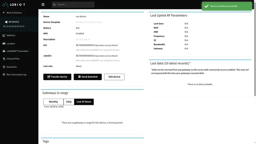The width and height of the screenshot is (256, 144).
Task: Click the ADR Enabled value
Action: pos(80,34)
